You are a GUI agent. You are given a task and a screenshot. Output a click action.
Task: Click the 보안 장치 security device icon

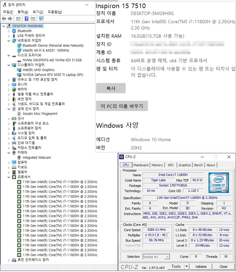(14, 99)
